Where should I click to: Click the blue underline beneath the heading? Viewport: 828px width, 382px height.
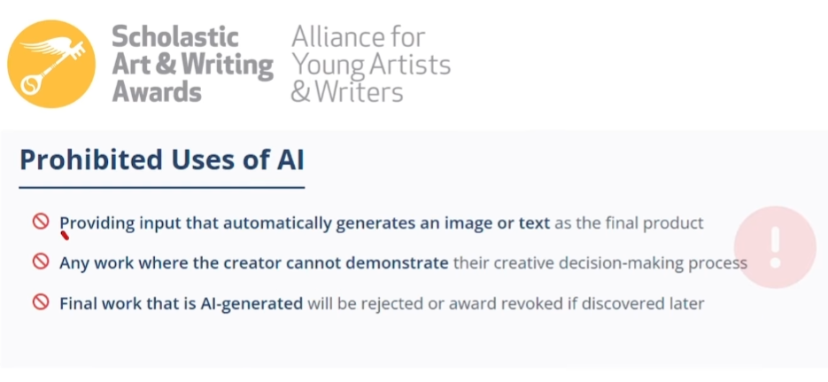[x=161, y=187]
